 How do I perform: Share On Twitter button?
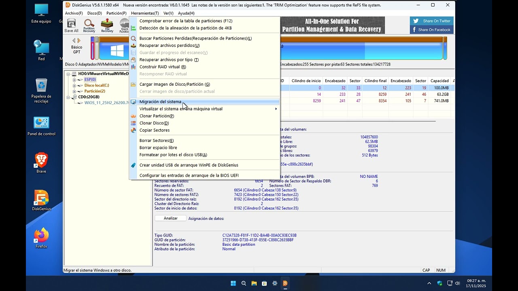click(432, 21)
